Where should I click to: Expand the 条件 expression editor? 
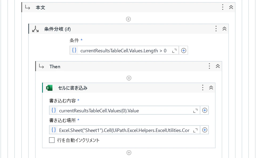(x=174, y=51)
